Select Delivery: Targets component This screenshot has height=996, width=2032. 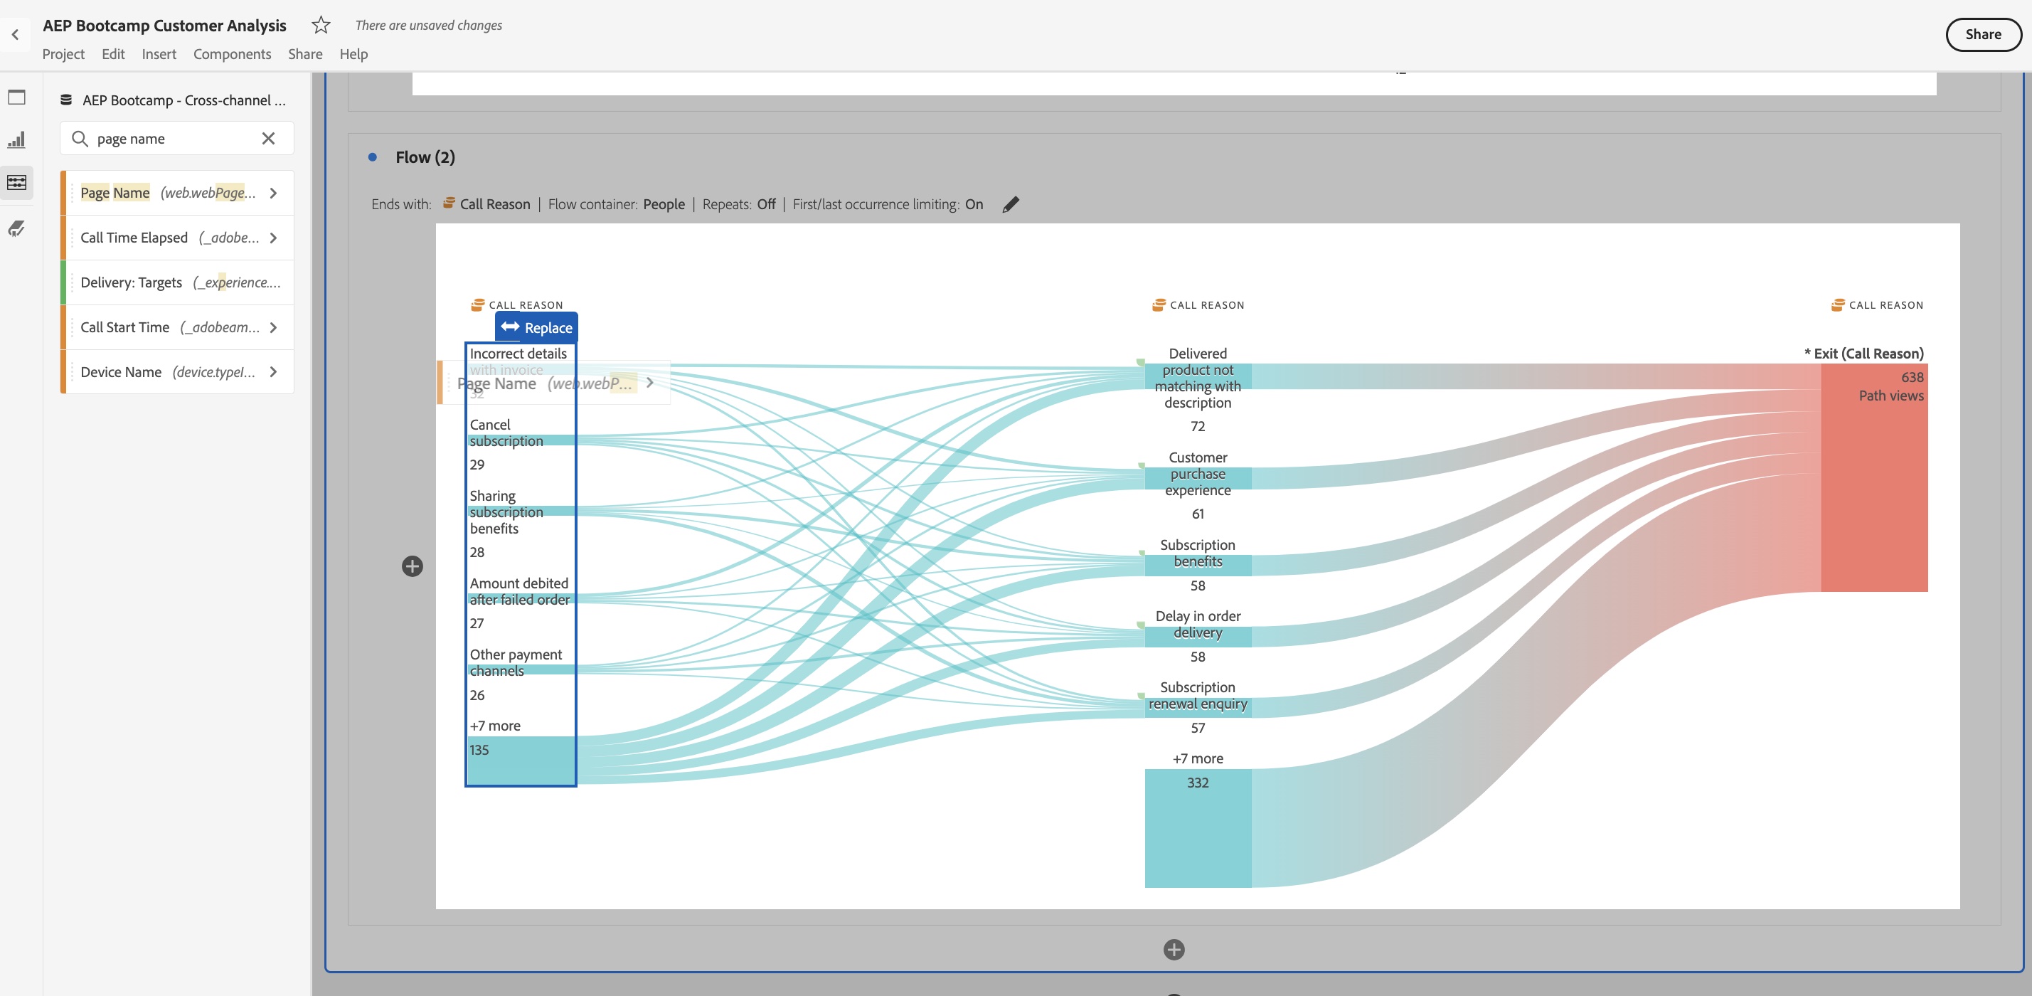pos(178,282)
